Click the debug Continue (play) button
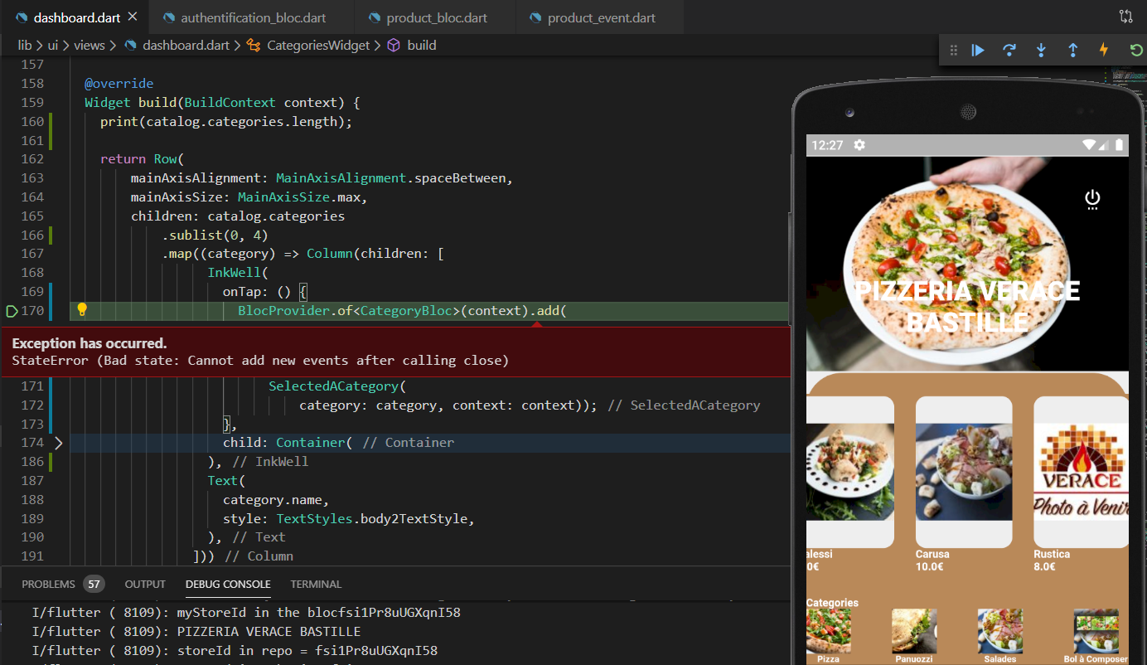Viewport: 1147px width, 665px height. [978, 51]
